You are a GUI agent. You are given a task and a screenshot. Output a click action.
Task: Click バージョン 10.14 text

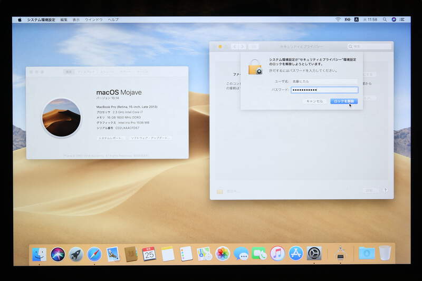coord(108,98)
